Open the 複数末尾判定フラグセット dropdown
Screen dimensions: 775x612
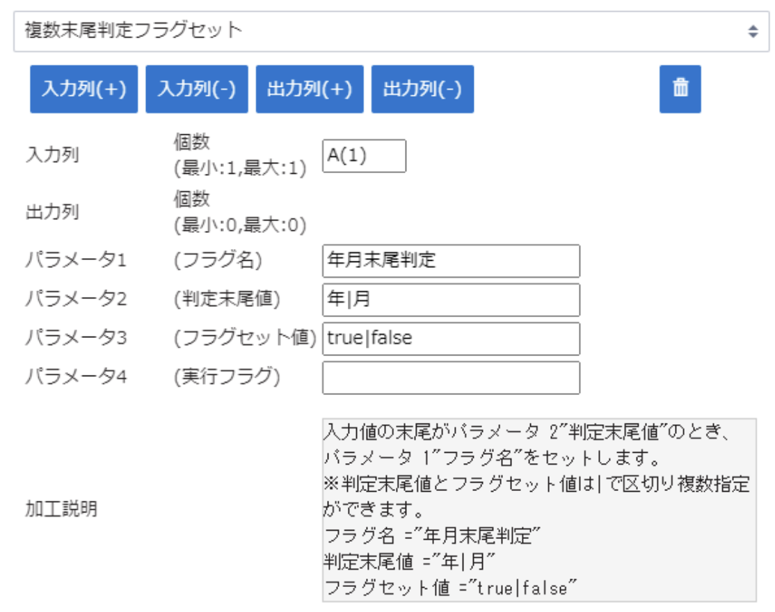(388, 31)
